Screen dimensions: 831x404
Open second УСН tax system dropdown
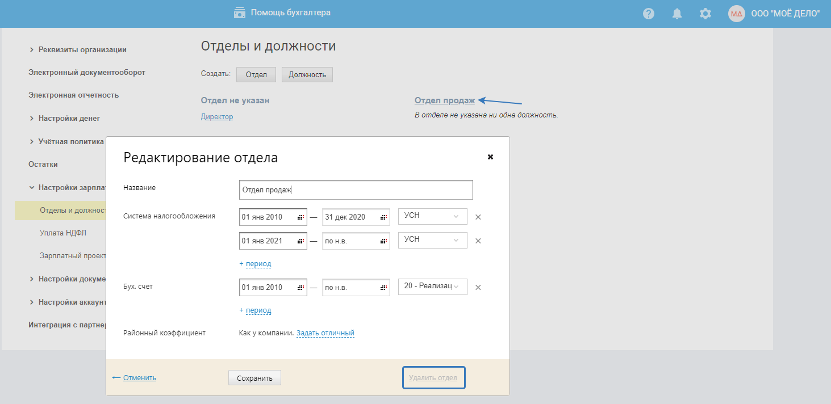[433, 240]
